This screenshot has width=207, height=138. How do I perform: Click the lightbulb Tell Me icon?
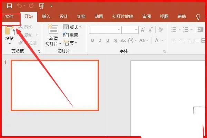tap(198, 17)
